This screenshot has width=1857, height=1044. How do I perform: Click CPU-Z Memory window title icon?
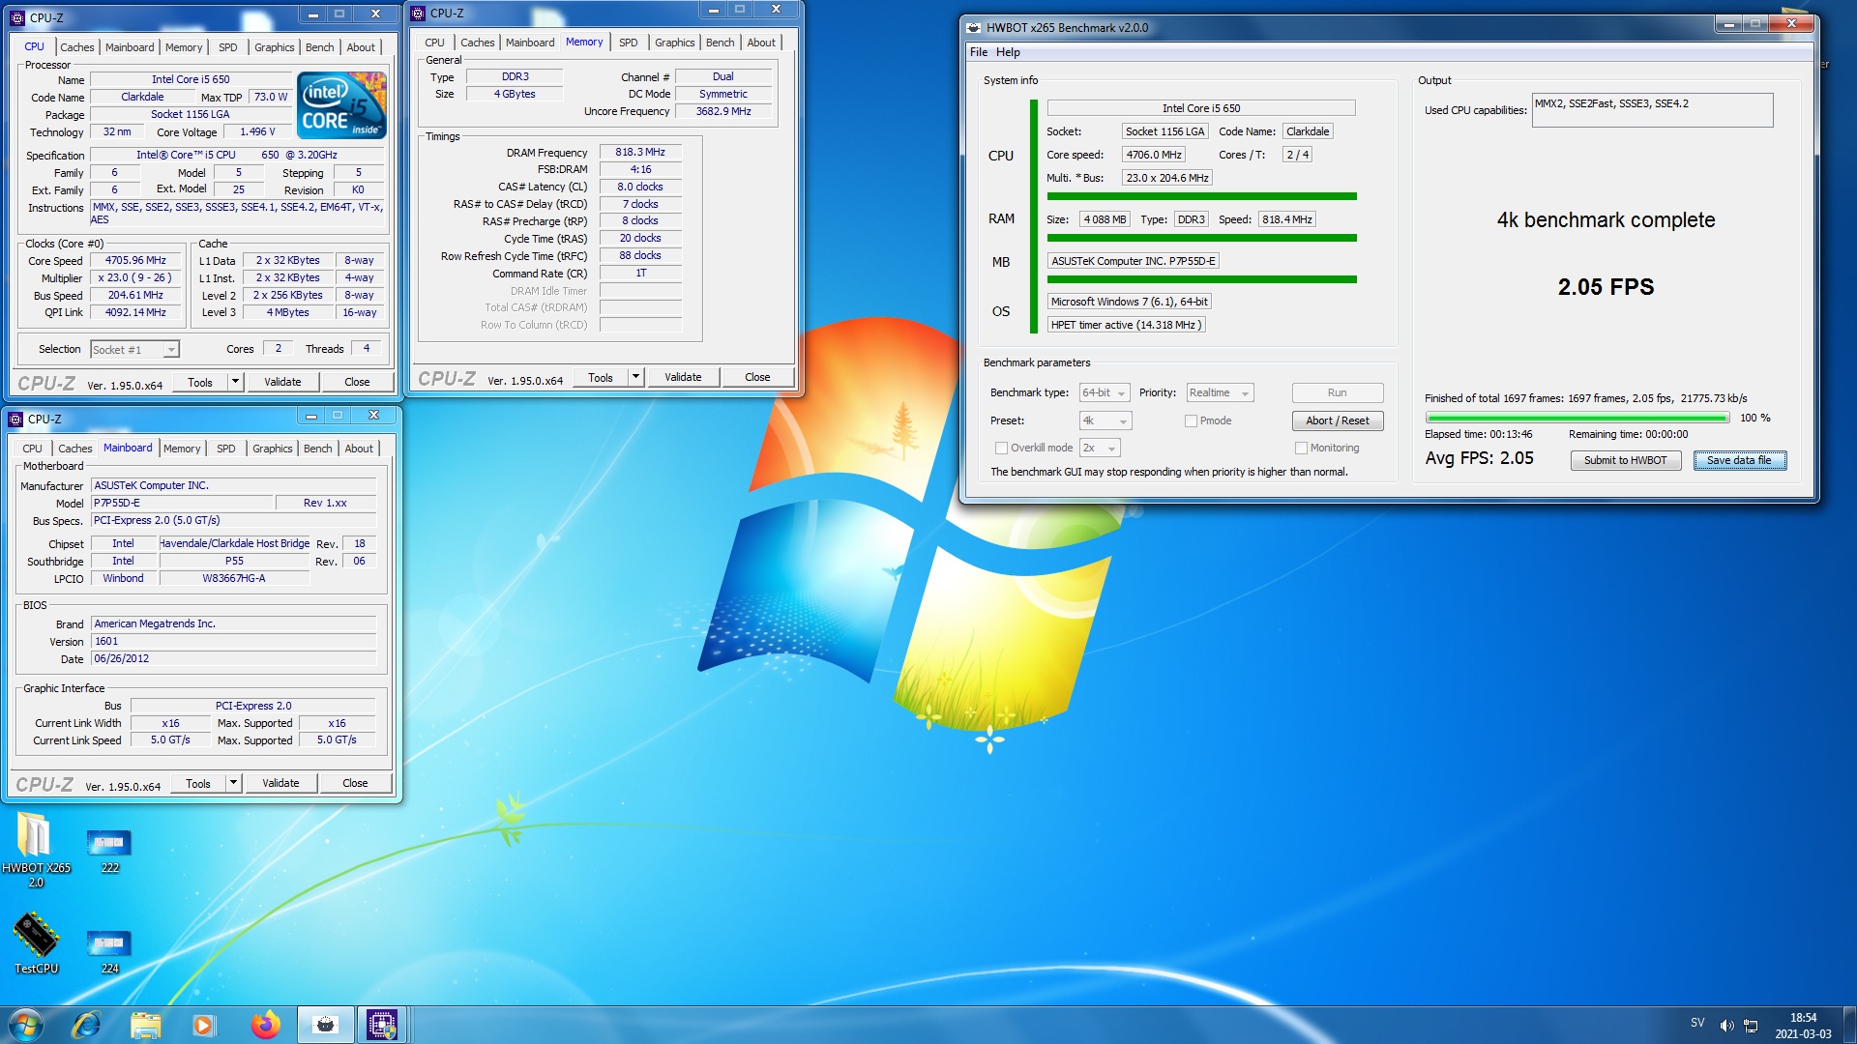tap(418, 14)
